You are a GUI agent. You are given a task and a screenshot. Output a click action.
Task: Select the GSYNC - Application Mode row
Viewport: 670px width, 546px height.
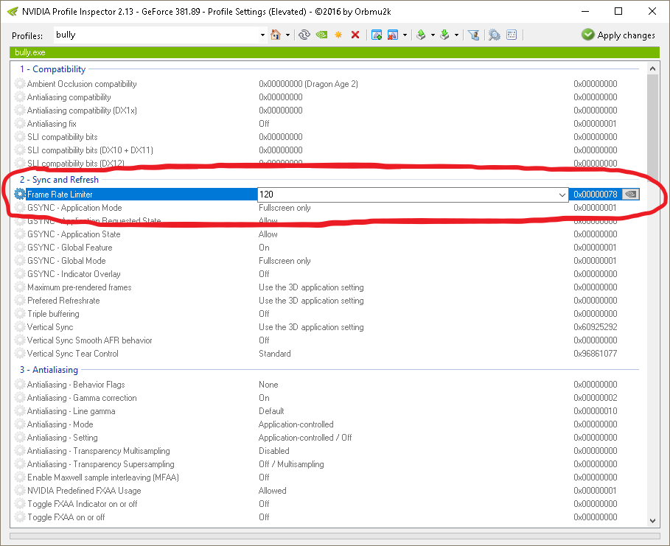(x=327, y=208)
